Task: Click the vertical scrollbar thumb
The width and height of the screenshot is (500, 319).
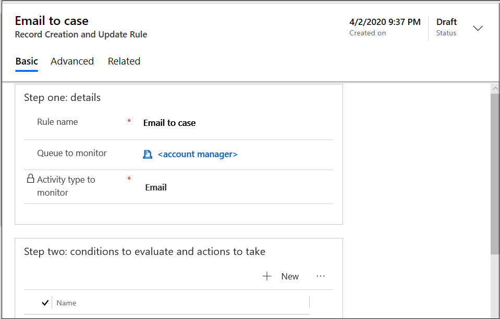Action: point(495,173)
